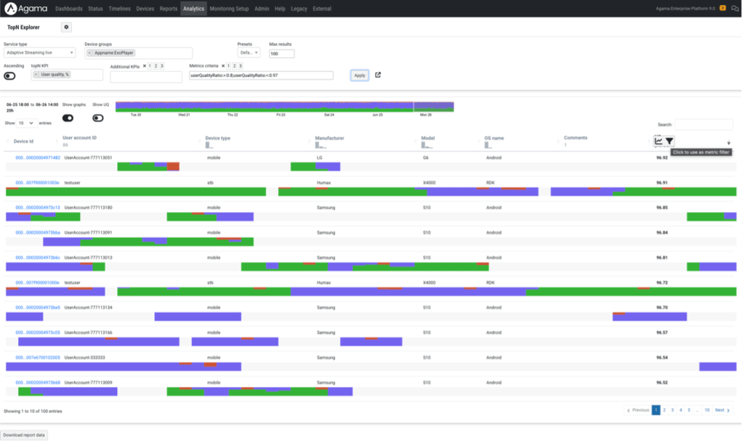Open external link icon next to Apply
Viewport: 744px width, 445px height.
[378, 75]
